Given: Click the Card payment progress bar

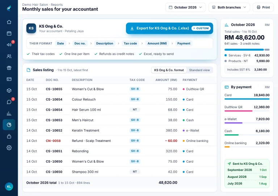Looking at the screenshot, I should coord(247,99).
